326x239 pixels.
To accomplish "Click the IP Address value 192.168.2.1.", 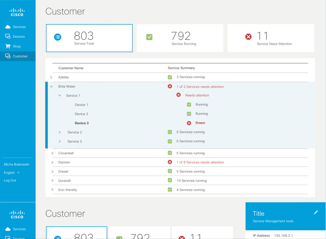I will (x=284, y=235).
